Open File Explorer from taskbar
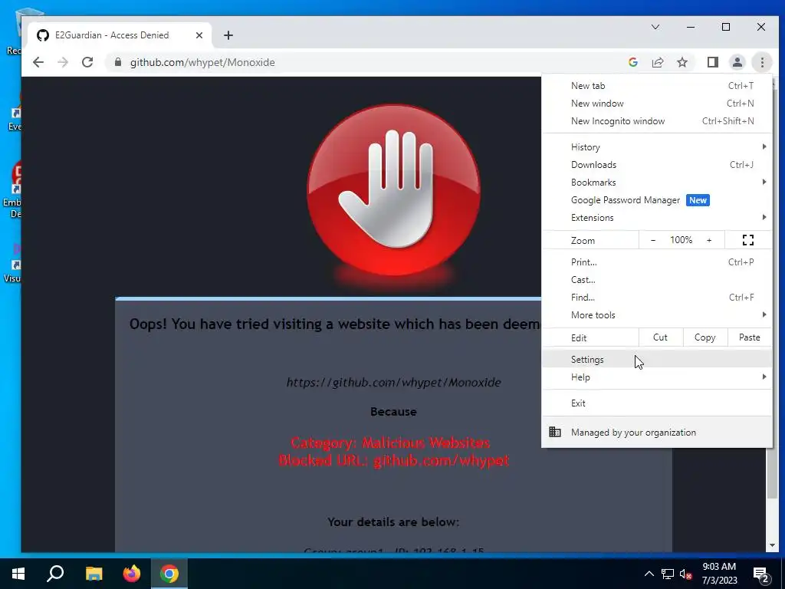 coord(94,574)
